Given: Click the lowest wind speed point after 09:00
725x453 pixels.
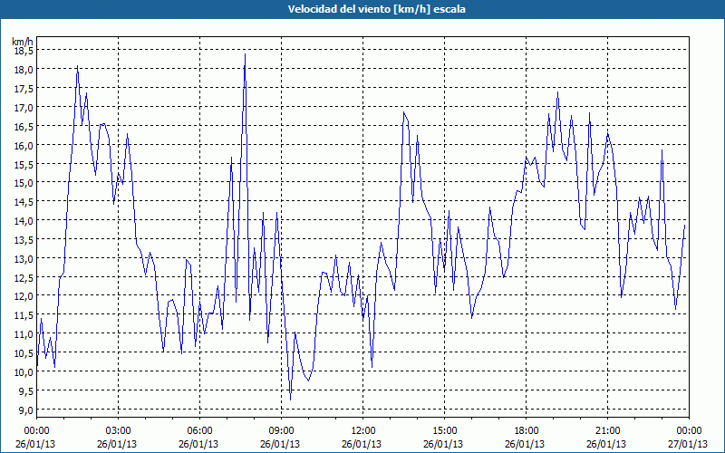Looking at the screenshot, I should click(x=290, y=400).
